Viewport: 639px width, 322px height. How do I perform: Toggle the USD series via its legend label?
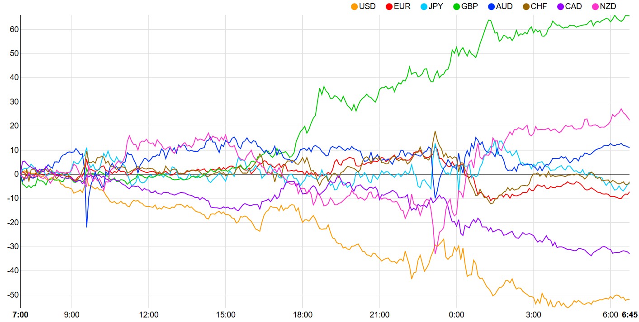pyautogui.click(x=367, y=6)
